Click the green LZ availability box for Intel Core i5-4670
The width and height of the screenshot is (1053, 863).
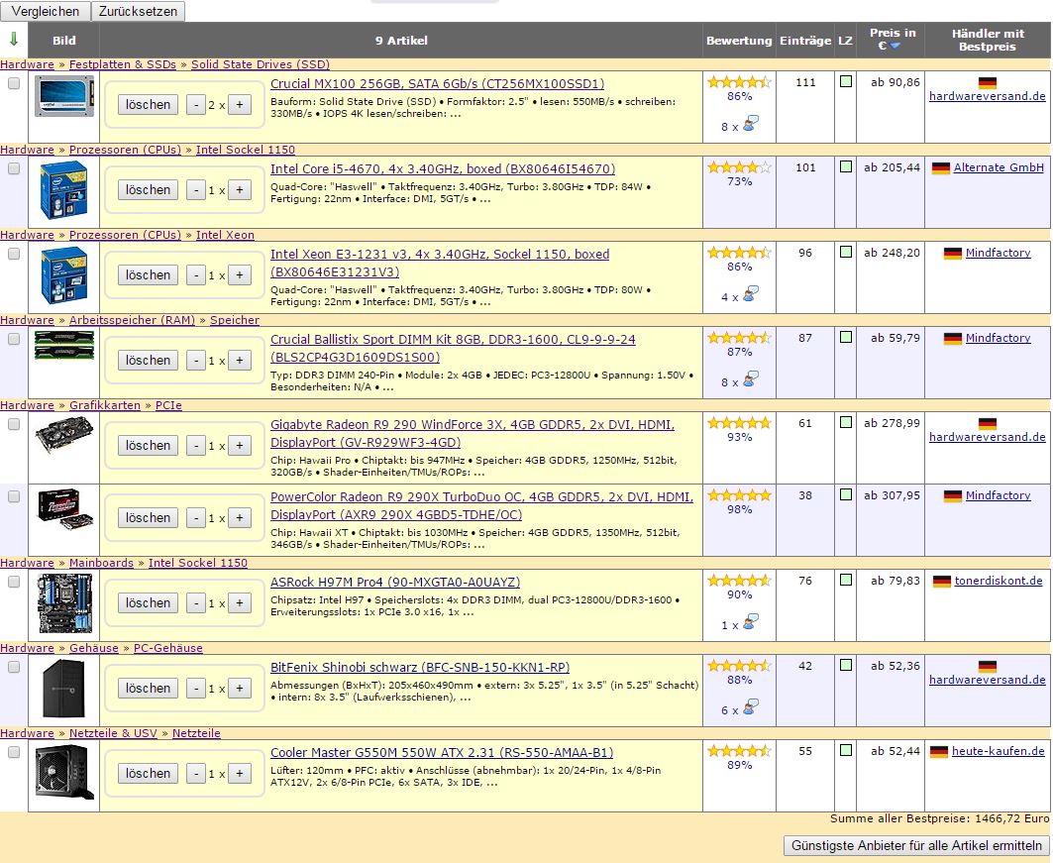point(845,167)
